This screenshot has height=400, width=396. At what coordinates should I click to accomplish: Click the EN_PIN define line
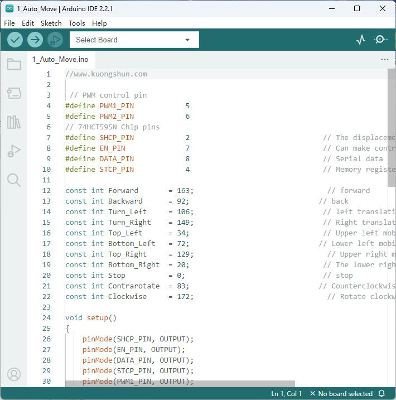pyautogui.click(x=128, y=148)
